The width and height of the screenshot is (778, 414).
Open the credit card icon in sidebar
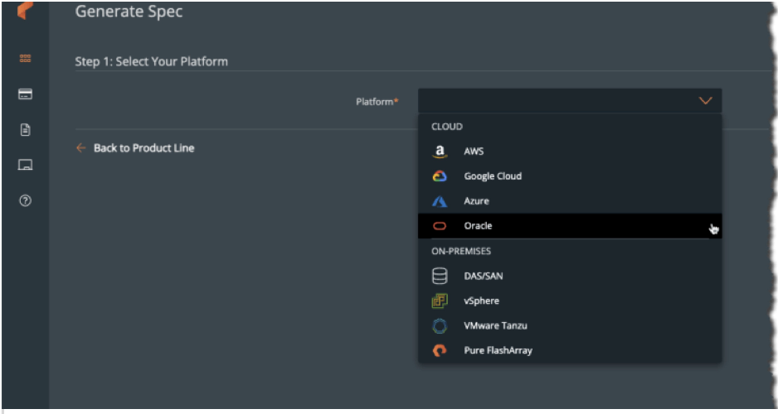coord(25,94)
